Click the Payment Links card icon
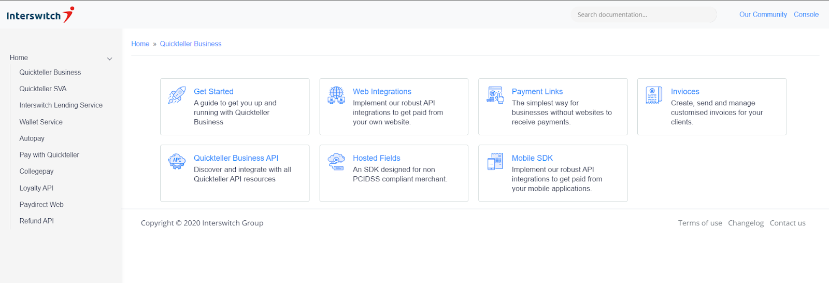The height and width of the screenshot is (283, 829). (495, 95)
